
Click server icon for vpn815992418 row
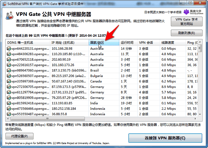pyautogui.click(x=9, y=103)
